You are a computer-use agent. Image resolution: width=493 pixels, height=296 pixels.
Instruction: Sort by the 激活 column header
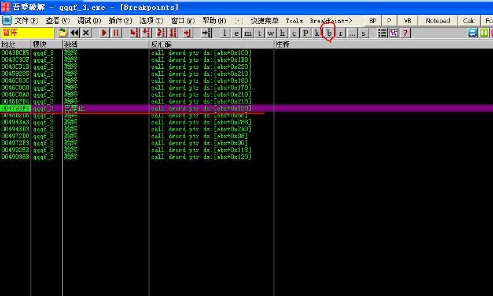[x=106, y=45]
